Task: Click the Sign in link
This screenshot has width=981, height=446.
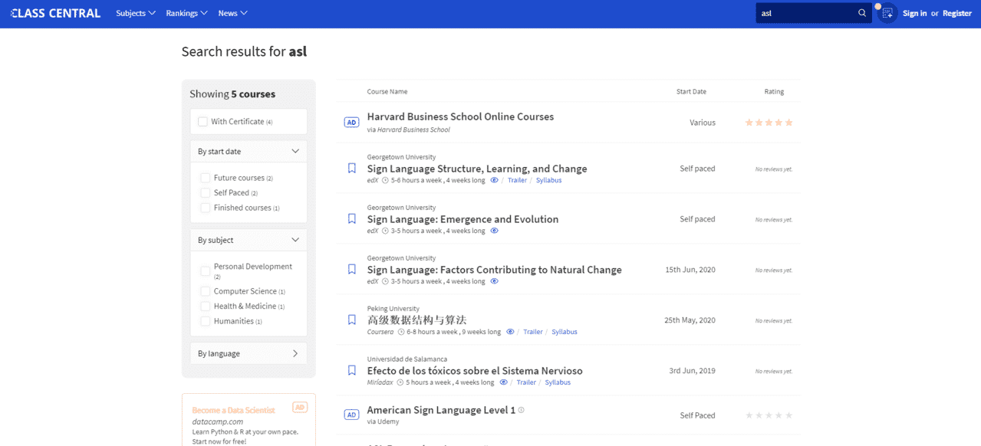Action: [x=914, y=13]
